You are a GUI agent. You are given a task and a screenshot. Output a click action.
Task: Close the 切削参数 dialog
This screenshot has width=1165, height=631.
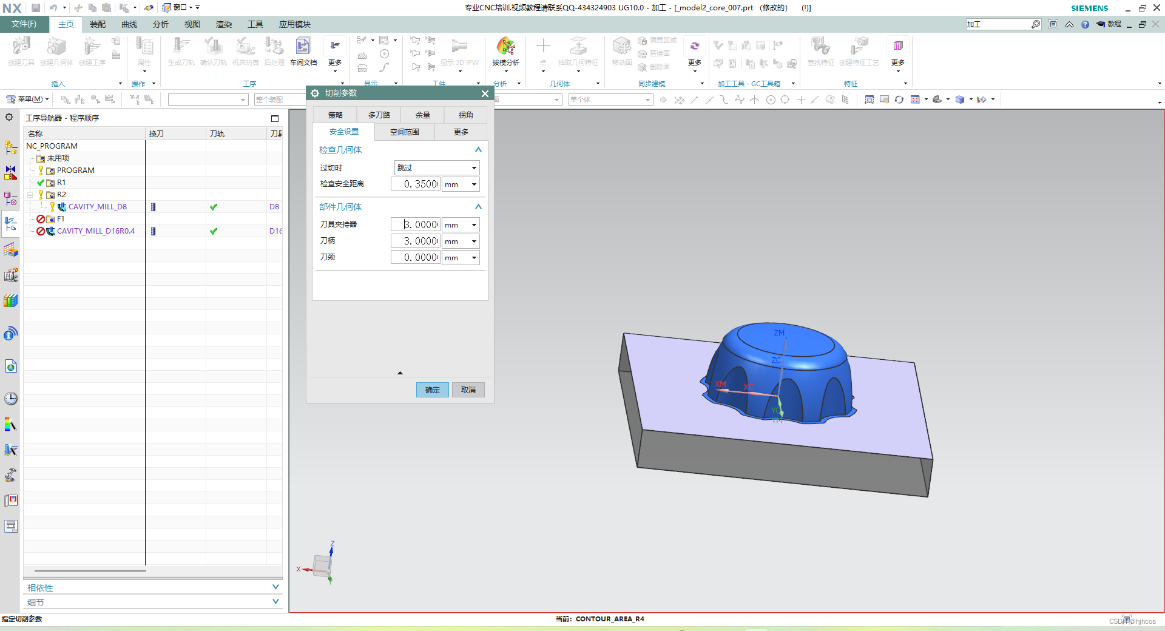485,93
